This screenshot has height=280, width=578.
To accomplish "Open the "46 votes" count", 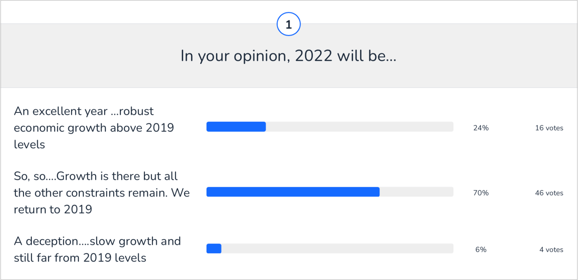I will point(549,193).
